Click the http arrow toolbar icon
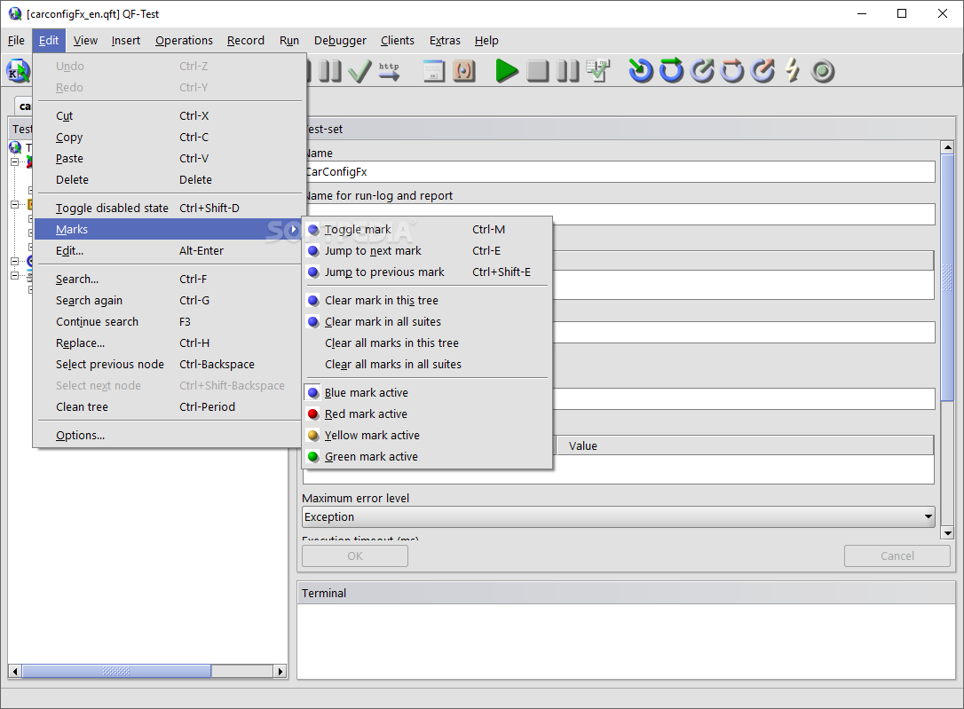Screen dimensions: 964x709 pyautogui.click(x=389, y=71)
